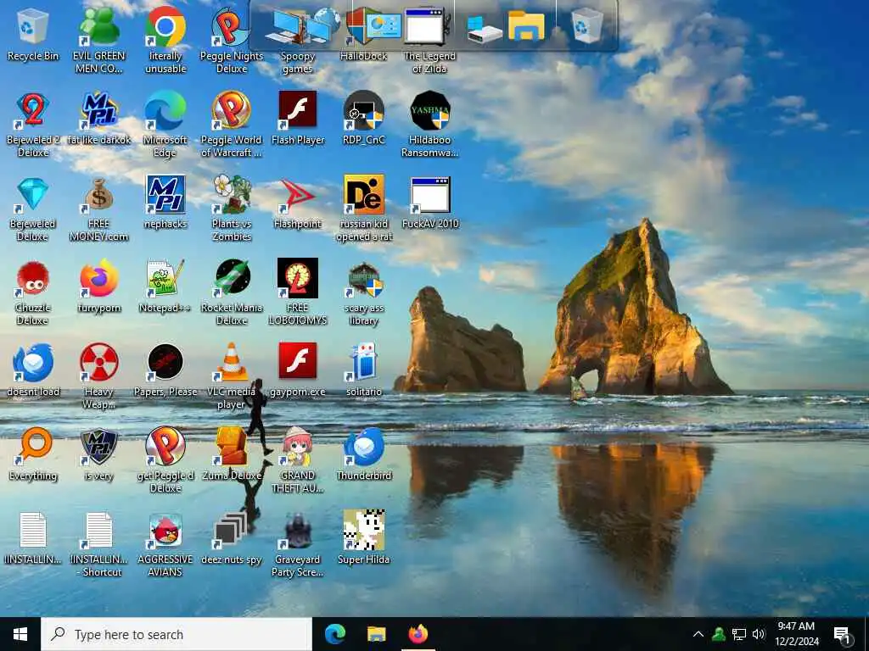Open the FREE MONEY.com money bag shortcut
The image size is (869, 651).
point(98,209)
